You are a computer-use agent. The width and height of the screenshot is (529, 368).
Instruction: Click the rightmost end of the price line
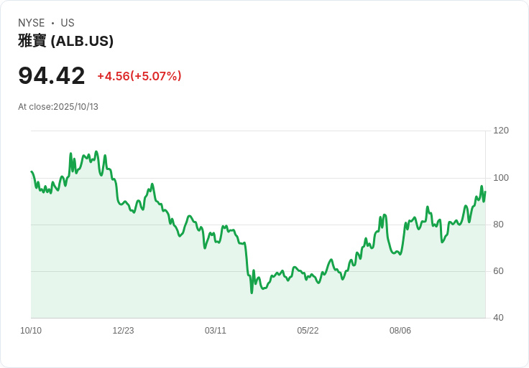coord(485,192)
